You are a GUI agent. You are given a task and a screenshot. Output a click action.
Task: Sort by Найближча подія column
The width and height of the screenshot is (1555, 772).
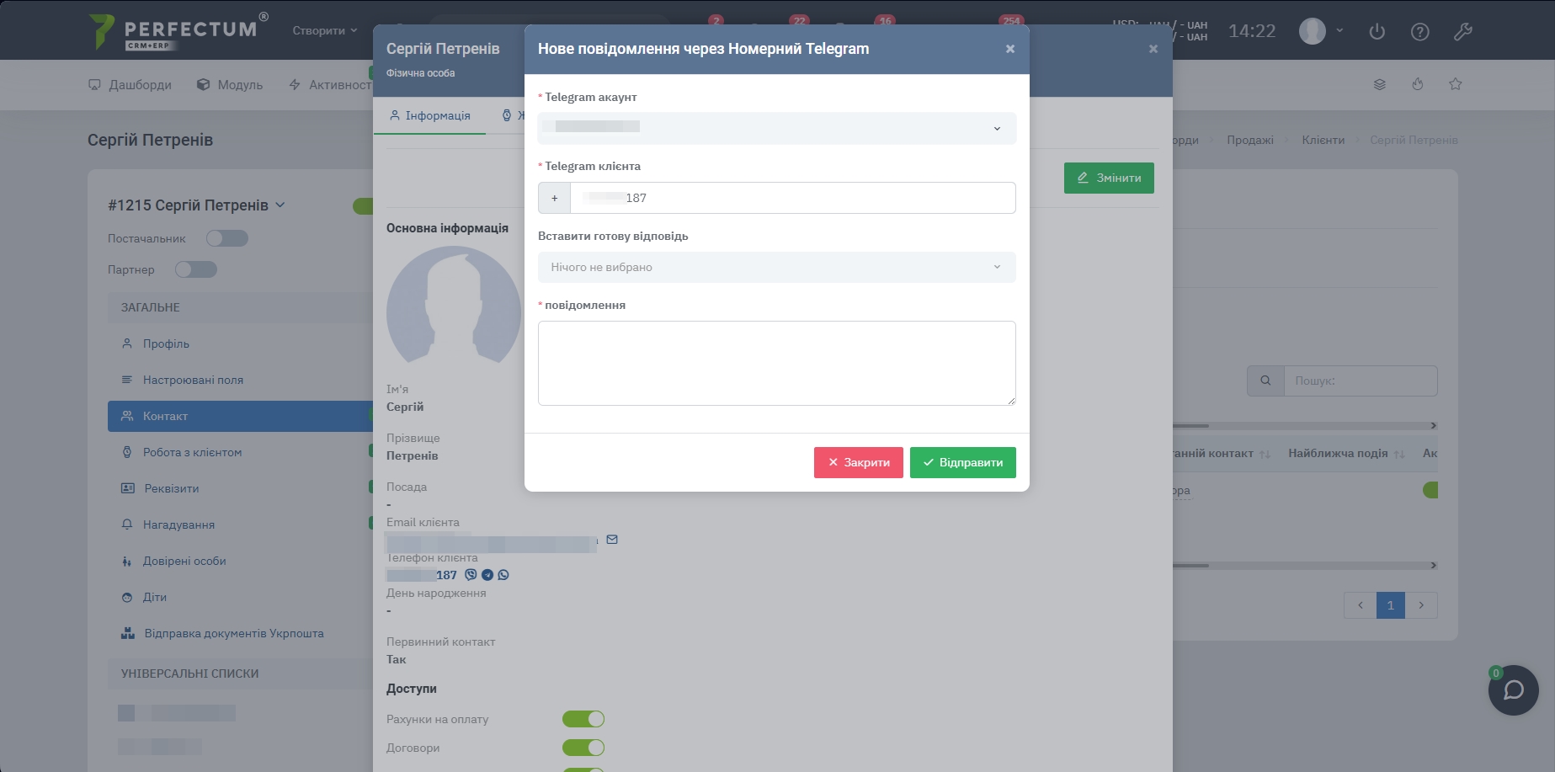(x=1346, y=453)
